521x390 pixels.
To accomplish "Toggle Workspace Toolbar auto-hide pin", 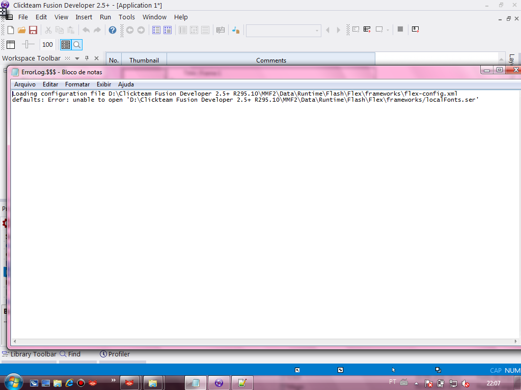I will pos(87,58).
